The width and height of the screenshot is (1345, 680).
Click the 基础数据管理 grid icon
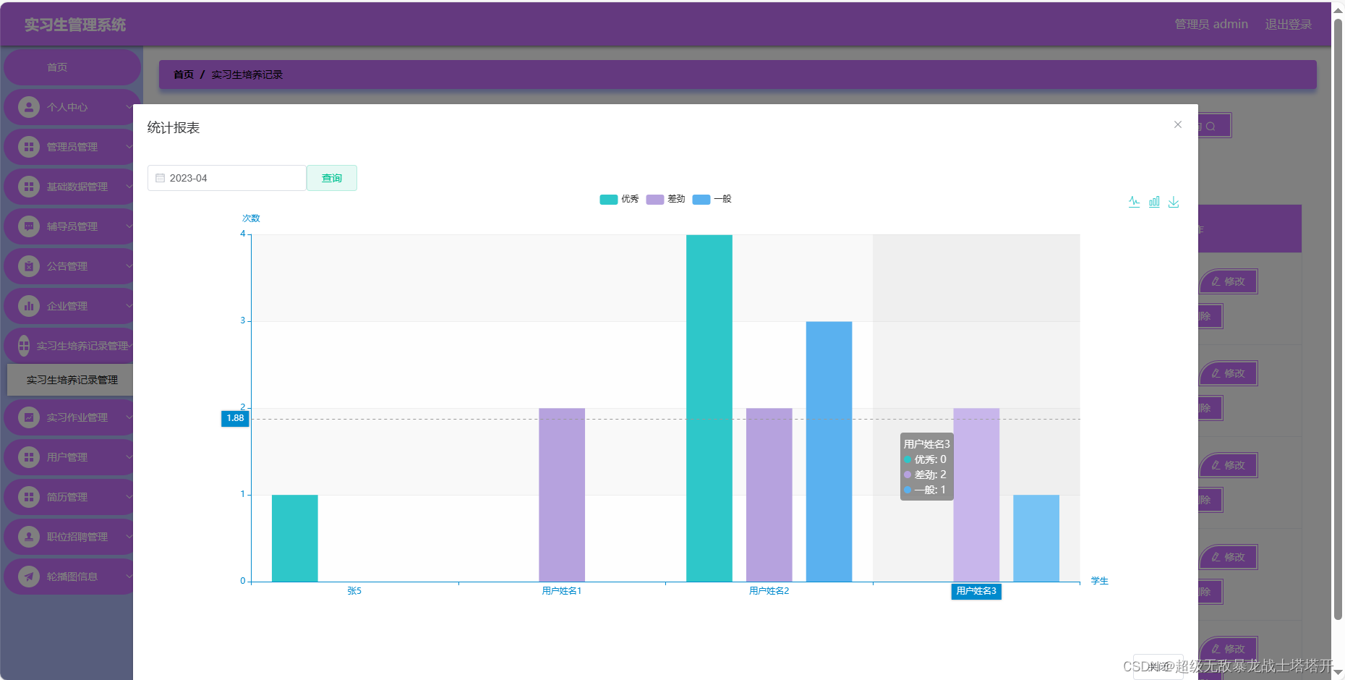point(29,187)
